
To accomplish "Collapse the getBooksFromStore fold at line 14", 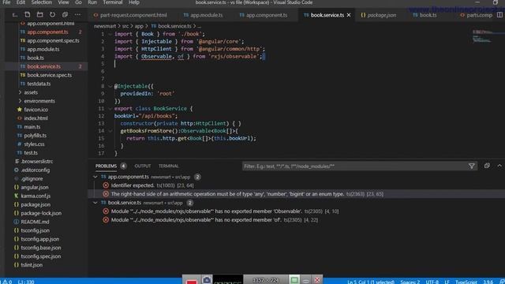I will (x=110, y=131).
